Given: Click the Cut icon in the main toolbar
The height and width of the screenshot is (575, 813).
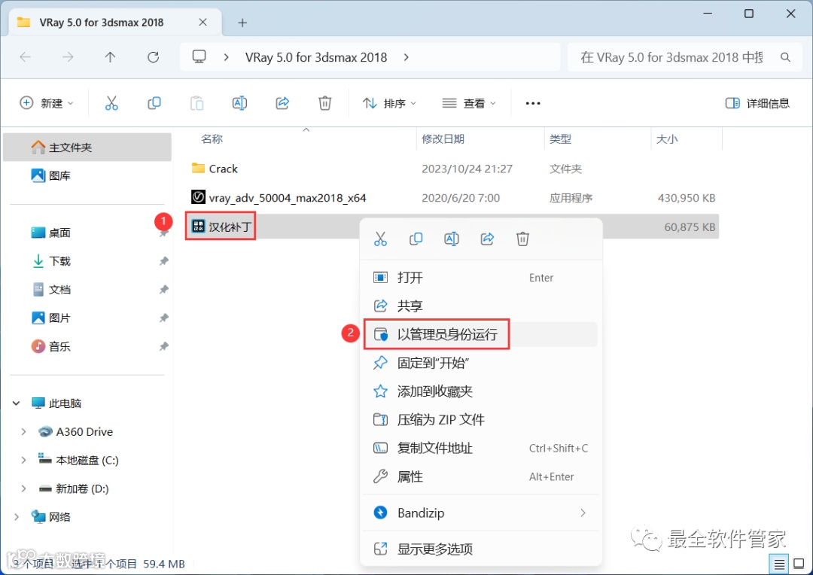Looking at the screenshot, I should tap(111, 103).
